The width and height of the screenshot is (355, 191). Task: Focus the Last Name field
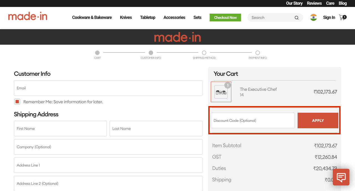coord(156,129)
